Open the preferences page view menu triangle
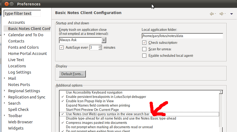Viewport: 237px width, 132px height. [231, 14]
